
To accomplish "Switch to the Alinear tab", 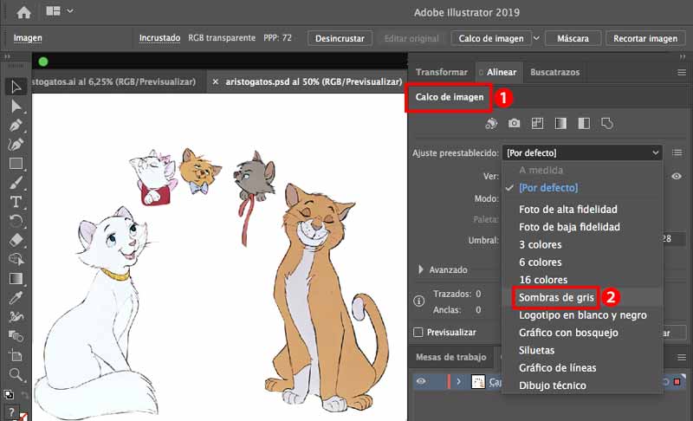I will point(502,72).
